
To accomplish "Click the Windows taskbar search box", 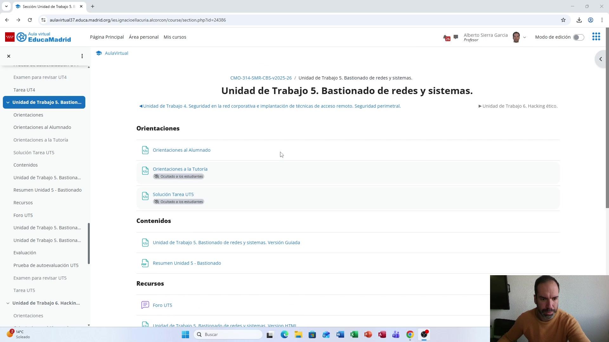I will pyautogui.click(x=228, y=334).
